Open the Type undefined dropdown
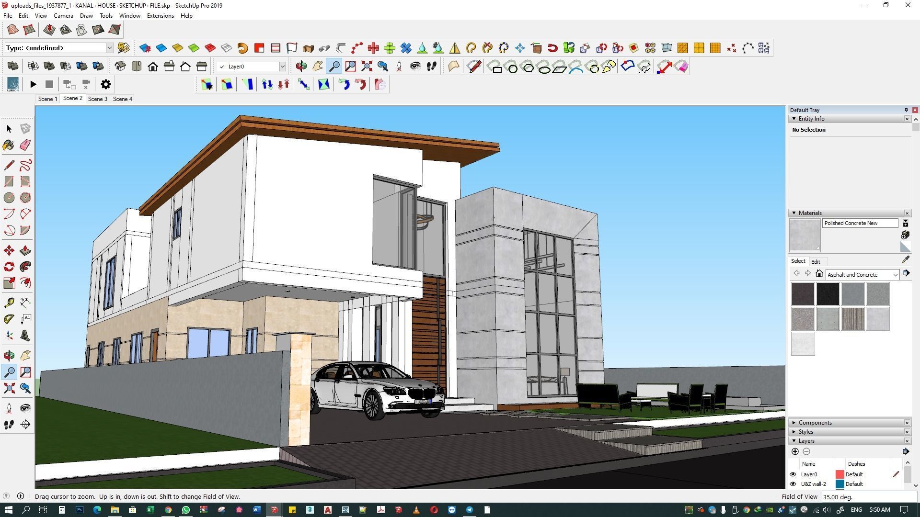The image size is (920, 517). click(x=109, y=48)
